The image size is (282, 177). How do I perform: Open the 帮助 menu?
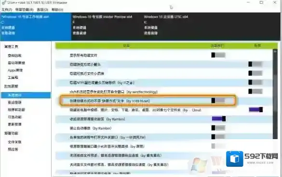pyautogui.click(x=57, y=10)
